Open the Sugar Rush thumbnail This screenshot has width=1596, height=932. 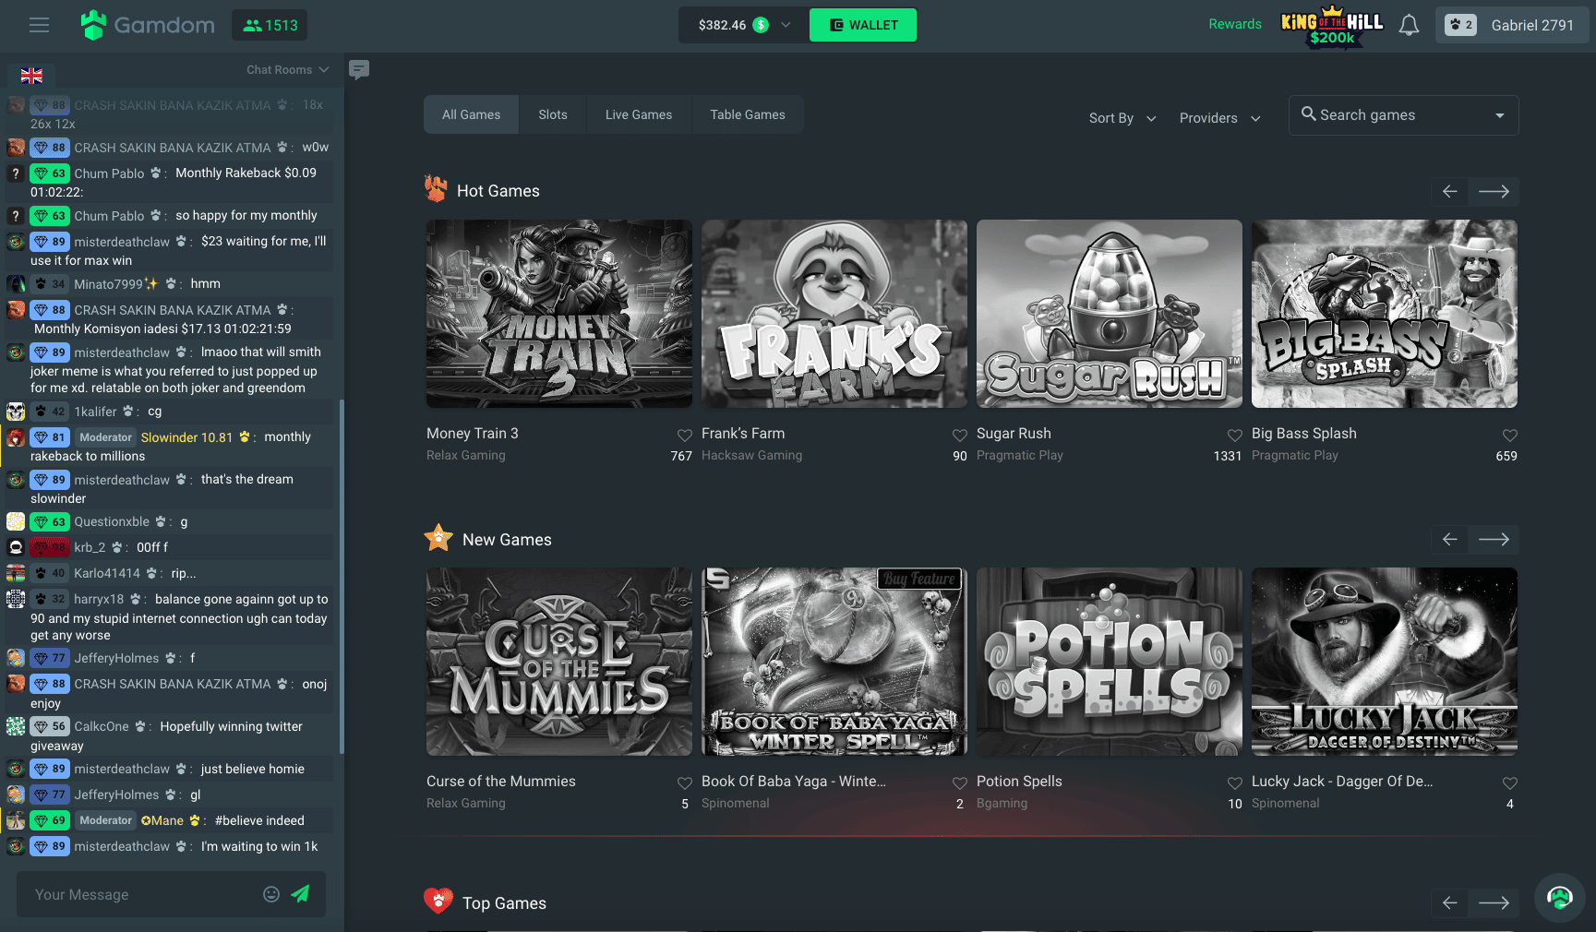1110,314
